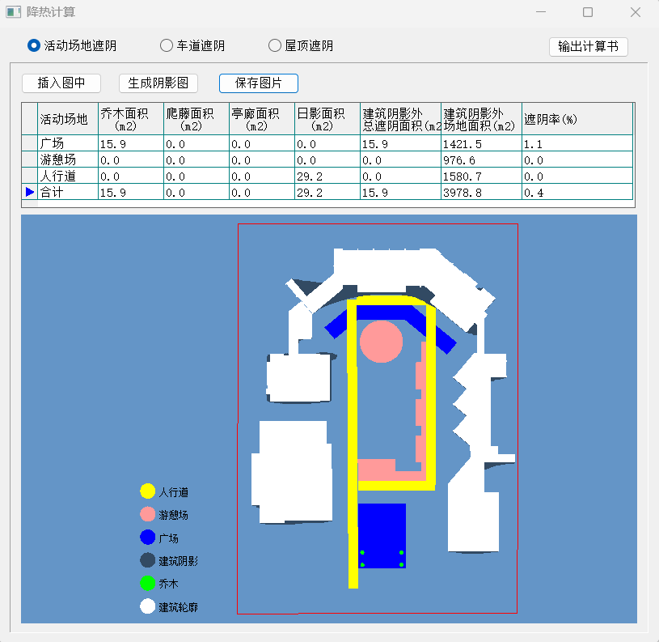This screenshot has height=642, width=659.
Task: Click the 乔木面积 column header
Action: pos(130,119)
